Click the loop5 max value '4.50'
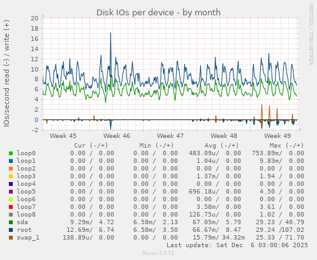 click(267, 192)
